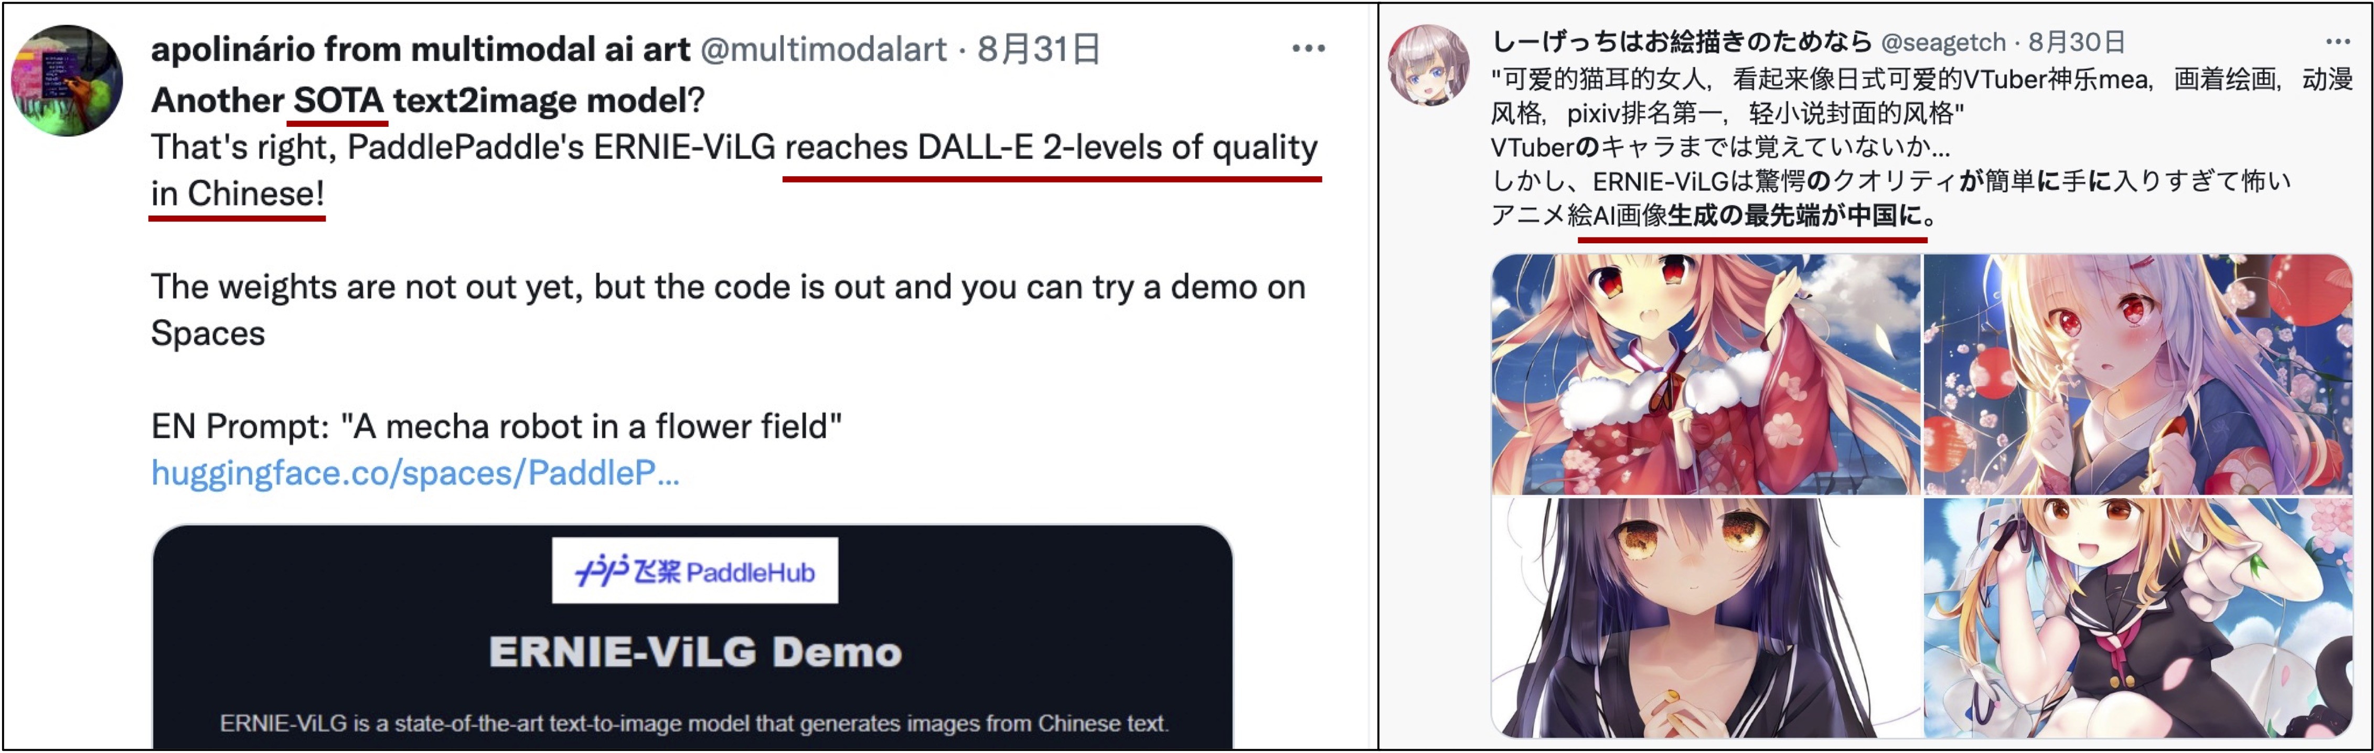Open the @seagetch handle
The height and width of the screenshot is (753, 2374).
pos(1943,42)
